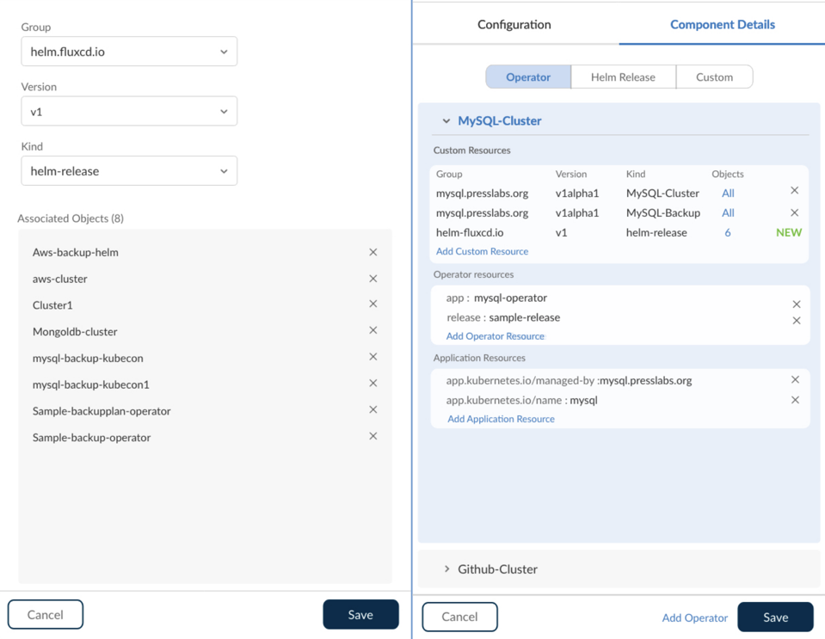Remove app mysql-operator operator resource

[796, 304]
